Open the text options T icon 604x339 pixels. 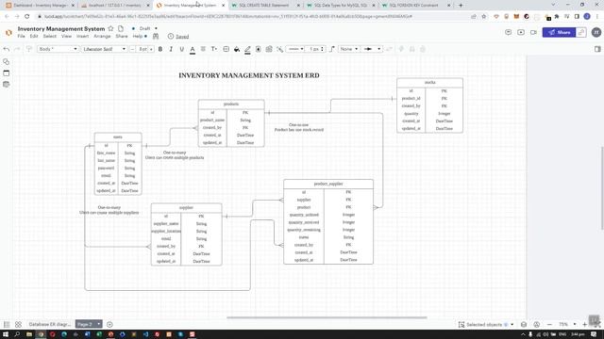point(214,49)
